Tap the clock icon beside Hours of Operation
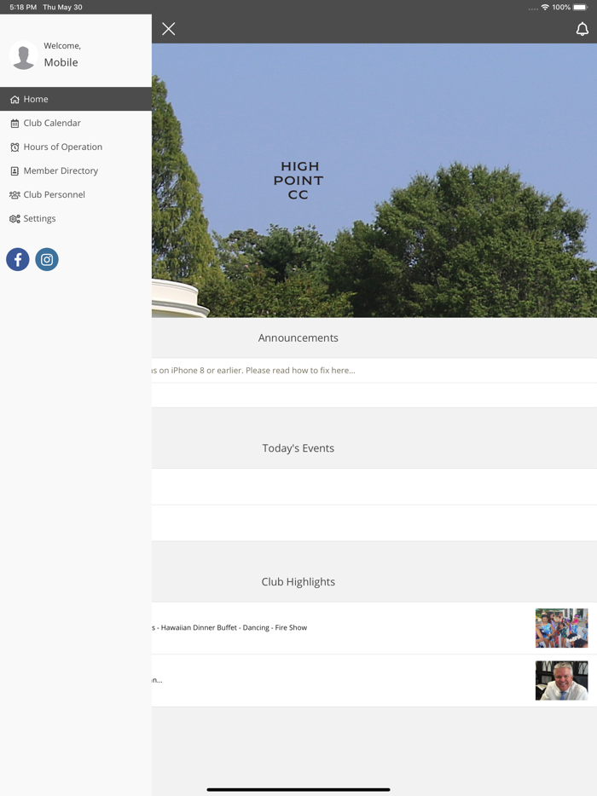Screen dimensions: 597x796 tap(14, 147)
